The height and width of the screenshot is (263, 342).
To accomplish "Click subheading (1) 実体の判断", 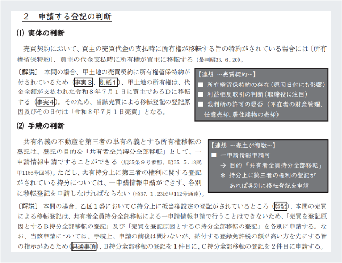I will pos(41,33).
